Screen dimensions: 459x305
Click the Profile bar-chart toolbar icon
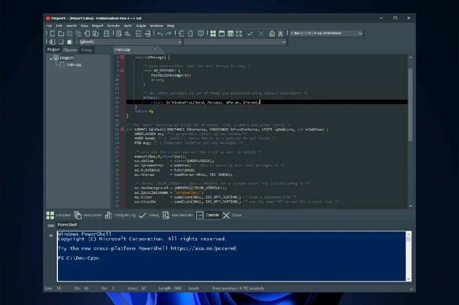pos(272,34)
